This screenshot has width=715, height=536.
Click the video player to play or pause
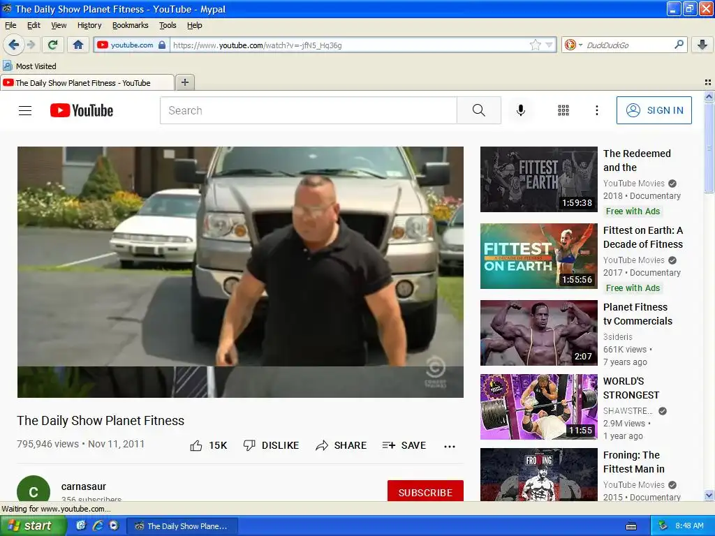pos(240,272)
